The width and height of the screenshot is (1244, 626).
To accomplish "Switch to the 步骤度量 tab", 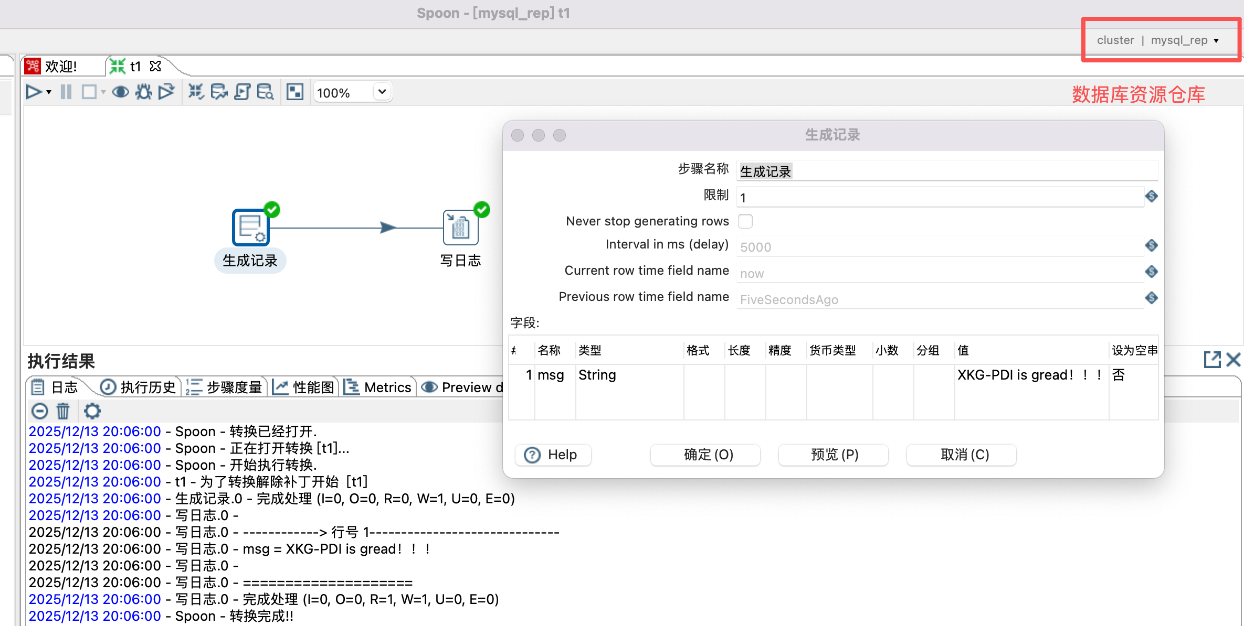I will coord(225,387).
